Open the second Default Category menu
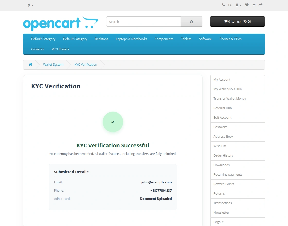The image size is (288, 226). [x=75, y=39]
